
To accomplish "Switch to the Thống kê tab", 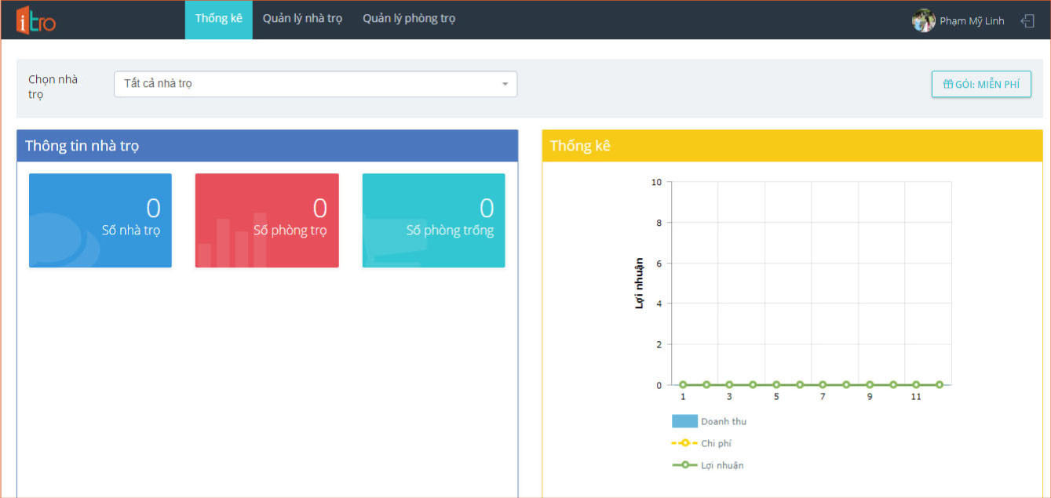I will pos(218,19).
